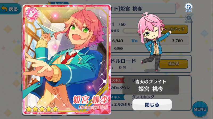The width and height of the screenshot is (213, 119).
Task: Tap the yellow 進める button
Action: coord(174,64)
